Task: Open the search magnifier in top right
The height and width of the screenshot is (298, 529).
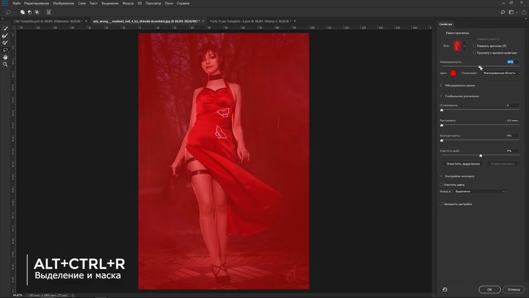Action: (x=503, y=12)
